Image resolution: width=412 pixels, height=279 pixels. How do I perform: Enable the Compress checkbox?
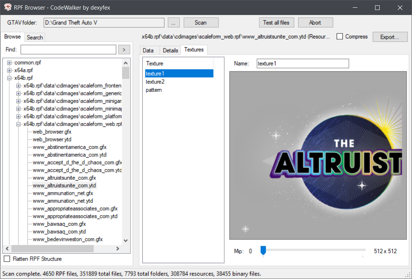(340, 37)
